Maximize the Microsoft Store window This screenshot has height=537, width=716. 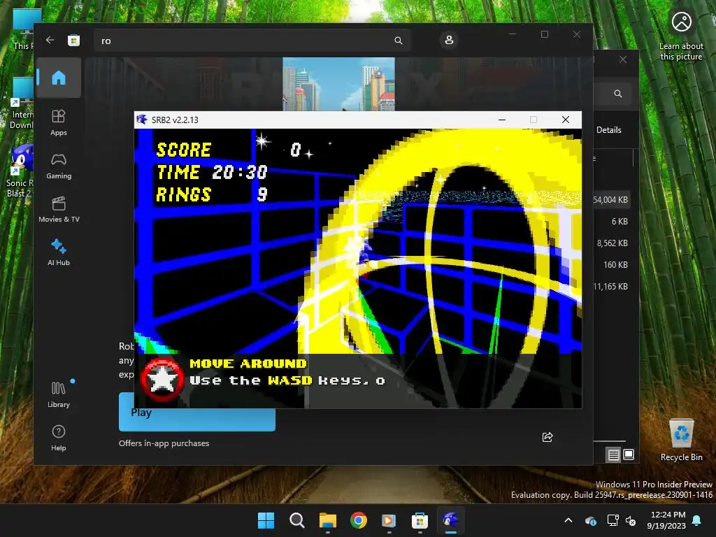[544, 34]
